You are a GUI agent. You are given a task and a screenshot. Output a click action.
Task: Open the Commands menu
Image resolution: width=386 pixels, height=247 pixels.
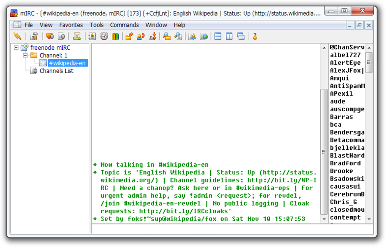tap(124, 25)
